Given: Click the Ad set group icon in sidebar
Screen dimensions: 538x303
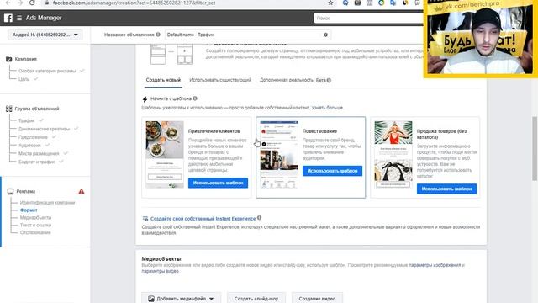Looking at the screenshot, I should [x=9, y=109].
